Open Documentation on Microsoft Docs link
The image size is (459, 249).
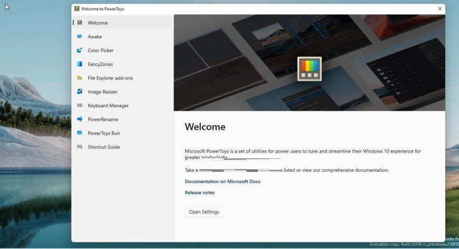tap(222, 181)
